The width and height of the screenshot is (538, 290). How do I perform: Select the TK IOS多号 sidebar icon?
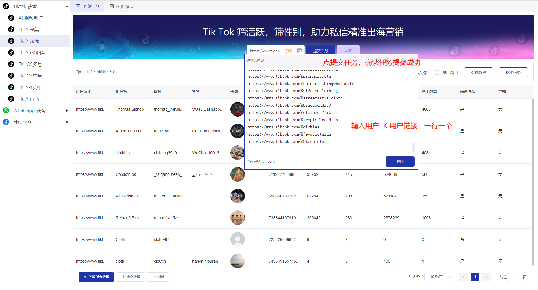coord(11,64)
